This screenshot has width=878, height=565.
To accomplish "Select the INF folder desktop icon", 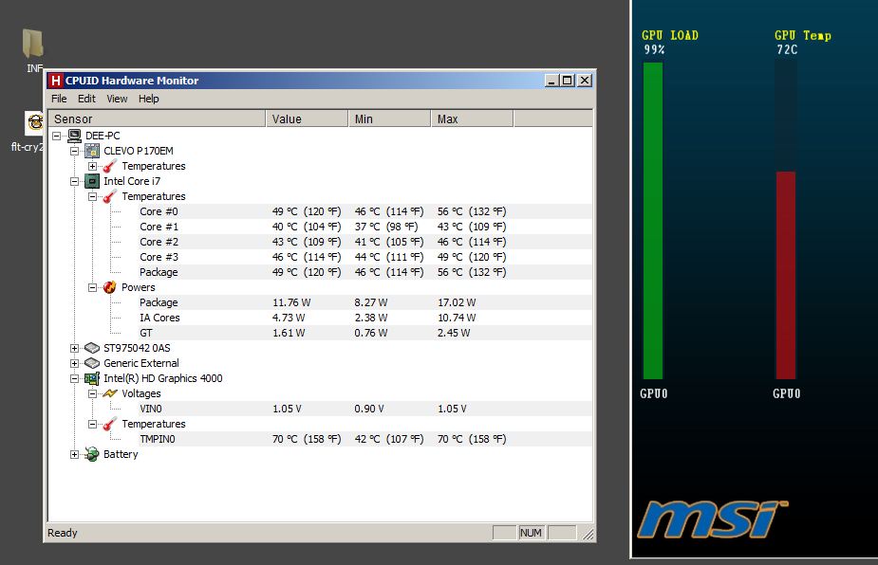I will 33,50.
